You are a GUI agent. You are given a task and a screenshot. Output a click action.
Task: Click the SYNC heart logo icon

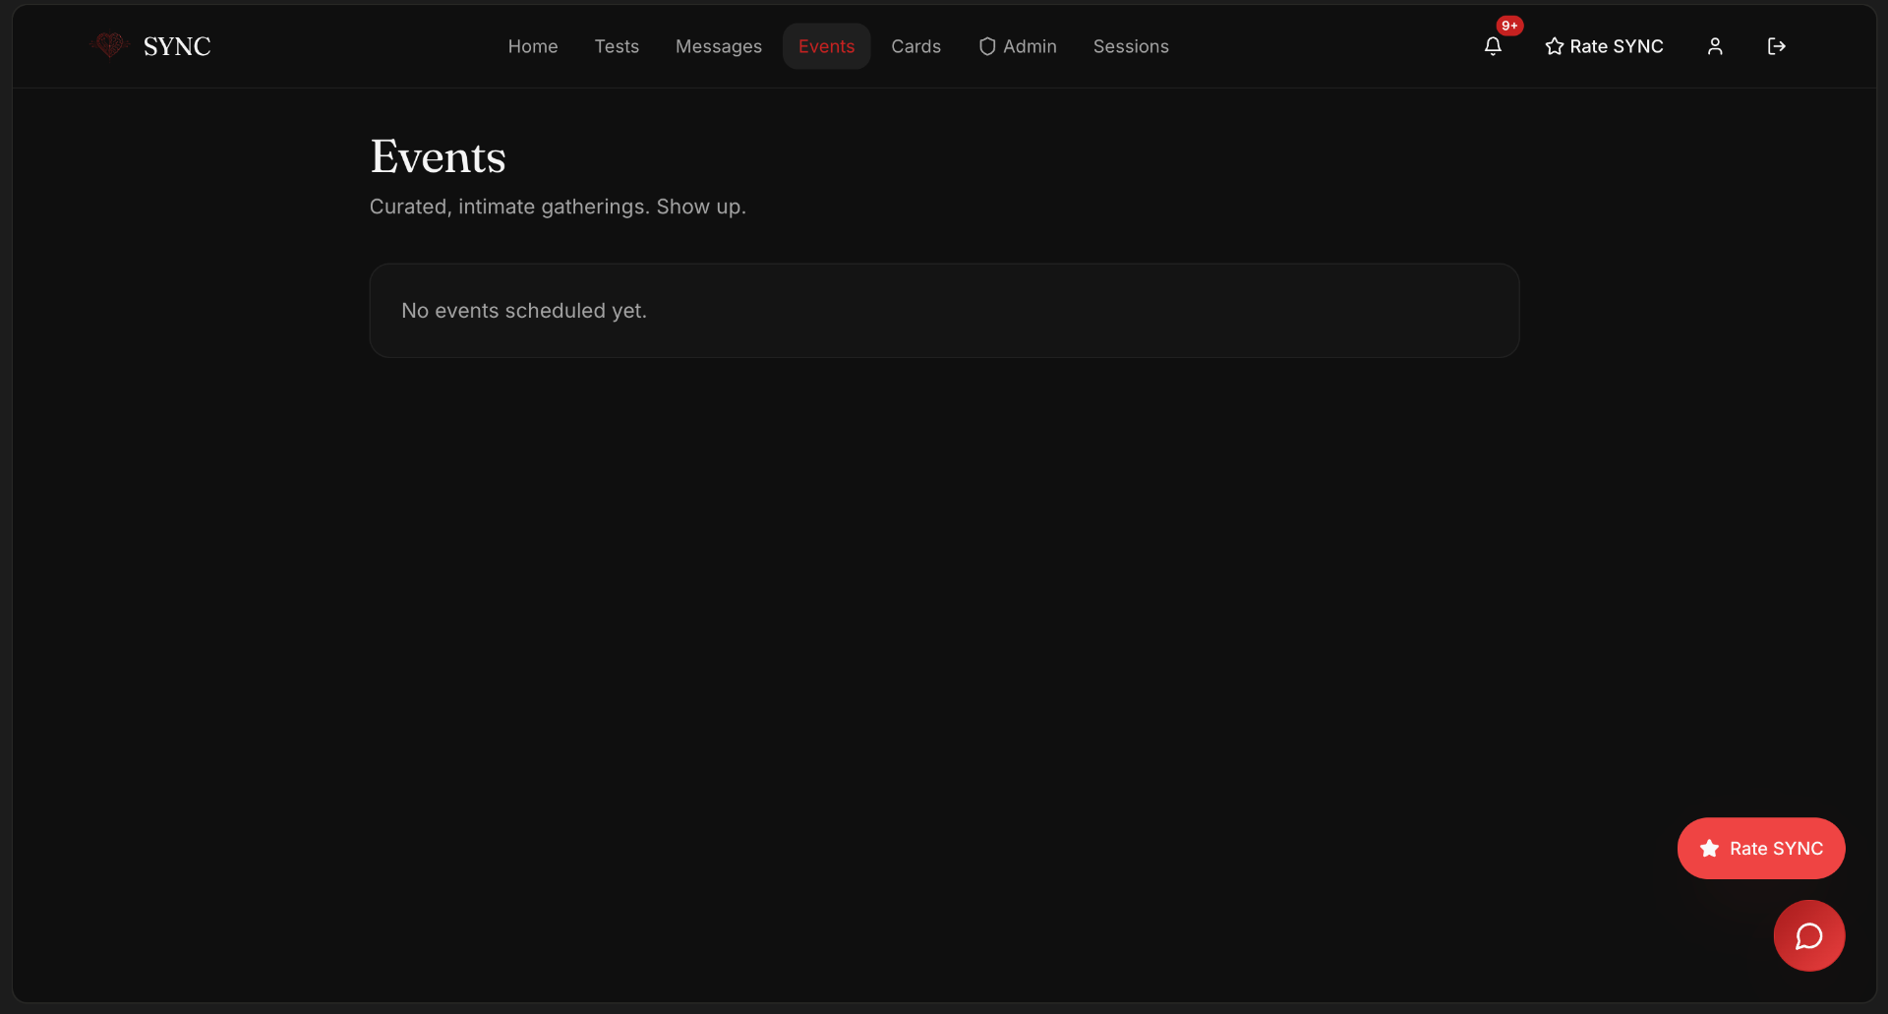click(x=109, y=45)
